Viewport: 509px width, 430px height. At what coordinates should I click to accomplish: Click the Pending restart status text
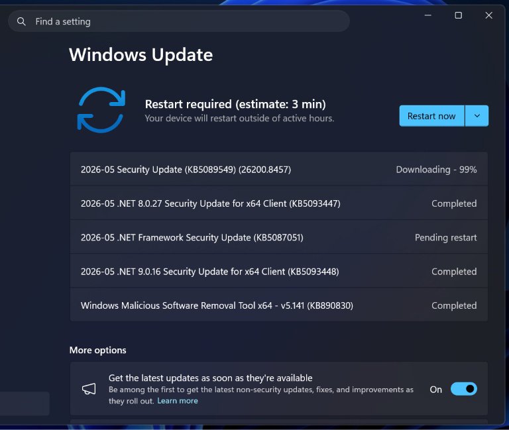pos(445,238)
